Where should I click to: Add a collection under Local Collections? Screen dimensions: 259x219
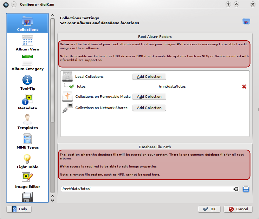149,77
